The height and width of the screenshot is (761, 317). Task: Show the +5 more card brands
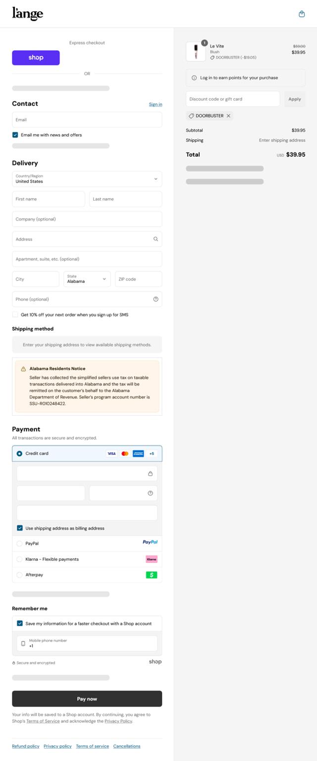coord(152,453)
